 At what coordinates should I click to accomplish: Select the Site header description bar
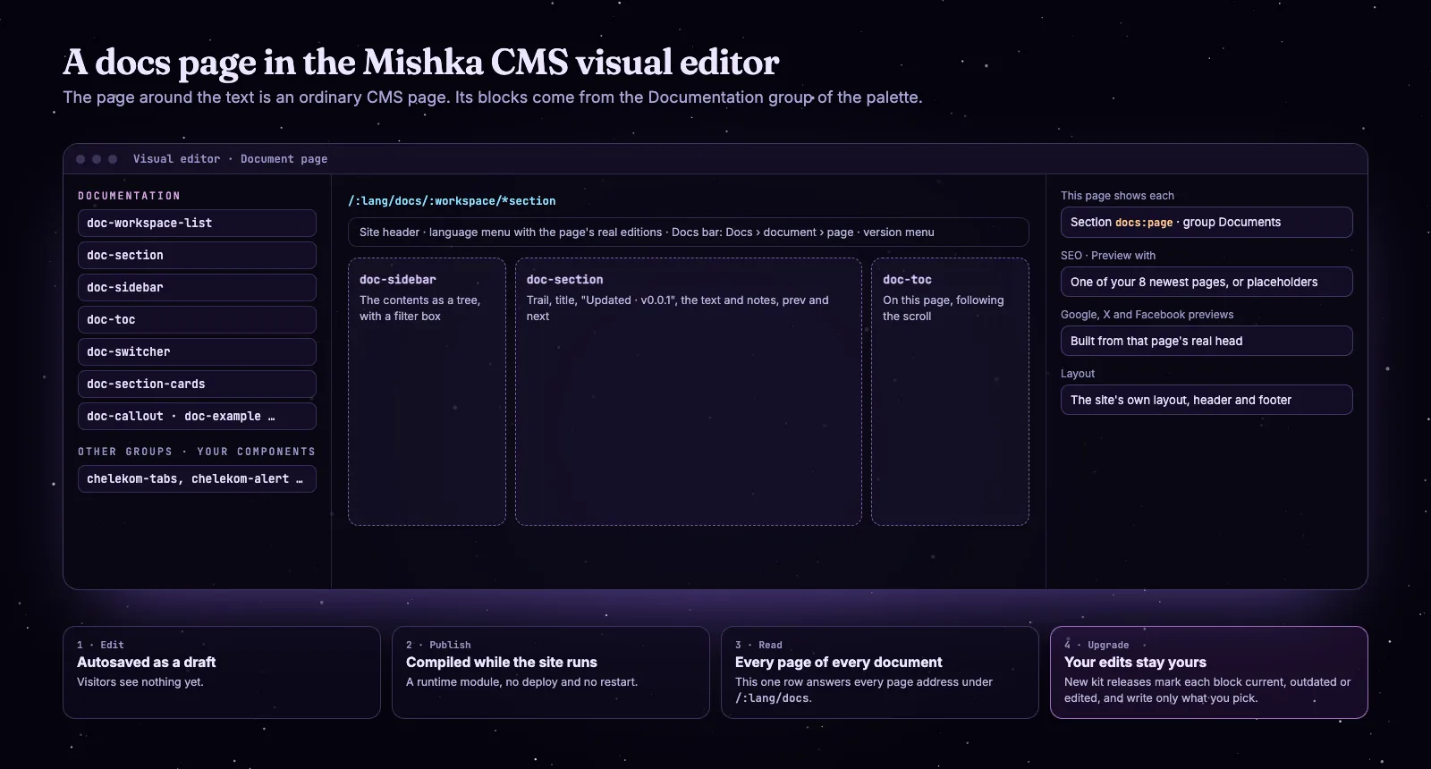(689, 232)
